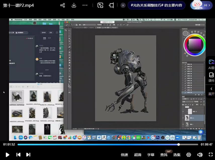
Task: Open the 超清 video quality menu
Action: (138, 155)
